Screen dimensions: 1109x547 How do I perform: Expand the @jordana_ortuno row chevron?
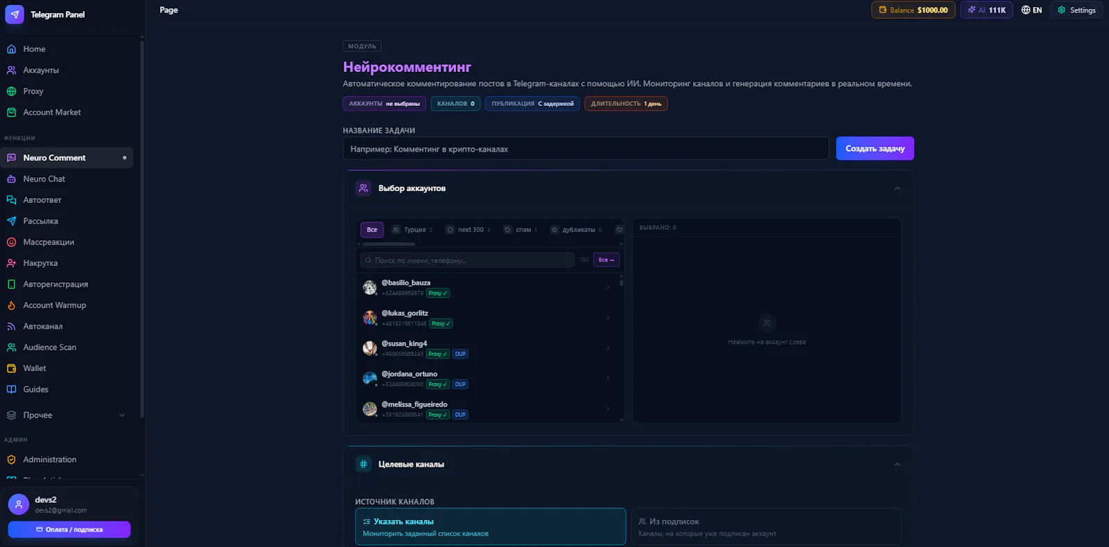tap(608, 379)
